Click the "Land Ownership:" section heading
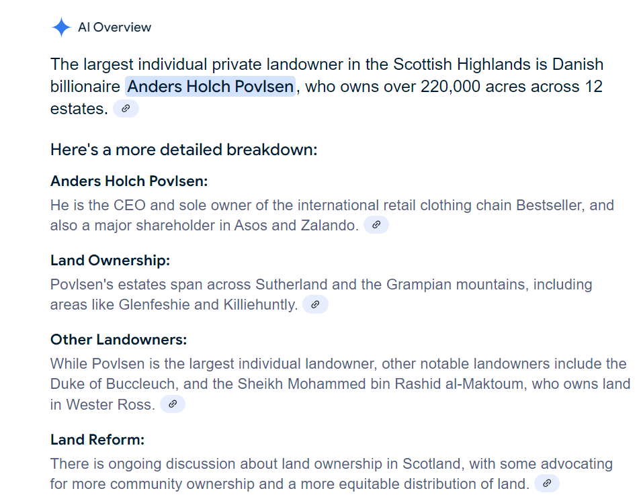The height and width of the screenshot is (499, 639). point(110,261)
